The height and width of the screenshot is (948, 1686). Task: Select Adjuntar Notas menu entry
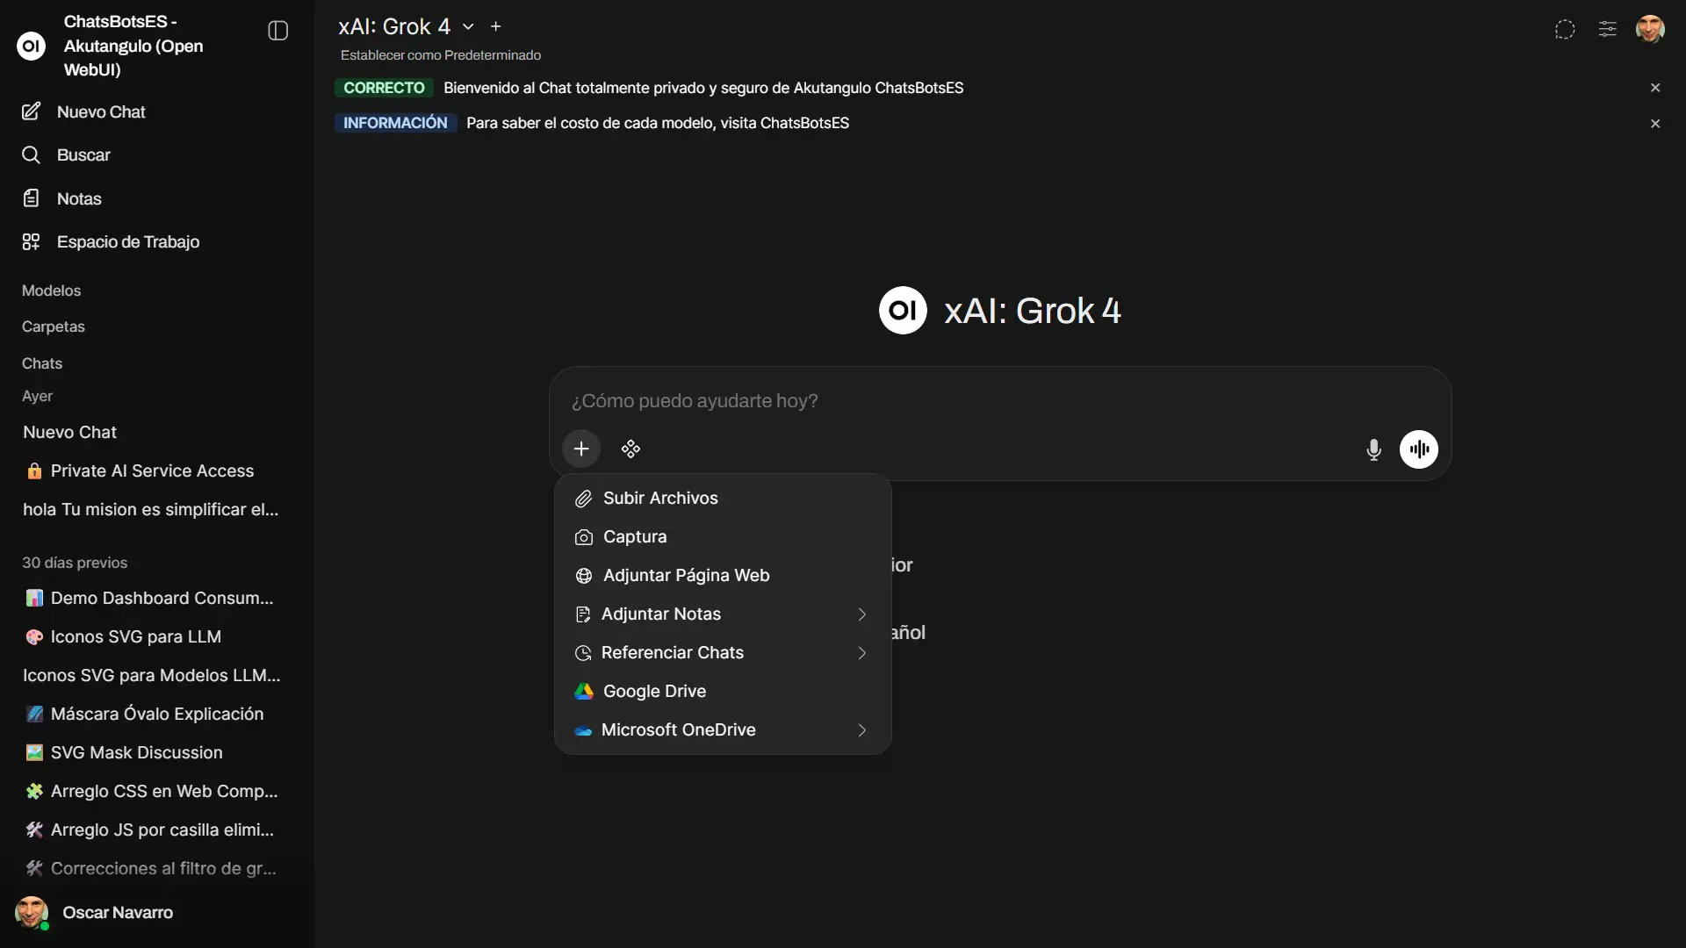723,614
